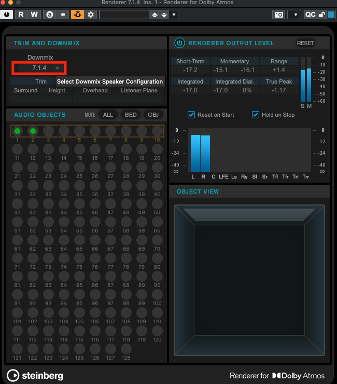337x384 pixels.
Task: Click the Range value +1.4
Action: [279, 70]
